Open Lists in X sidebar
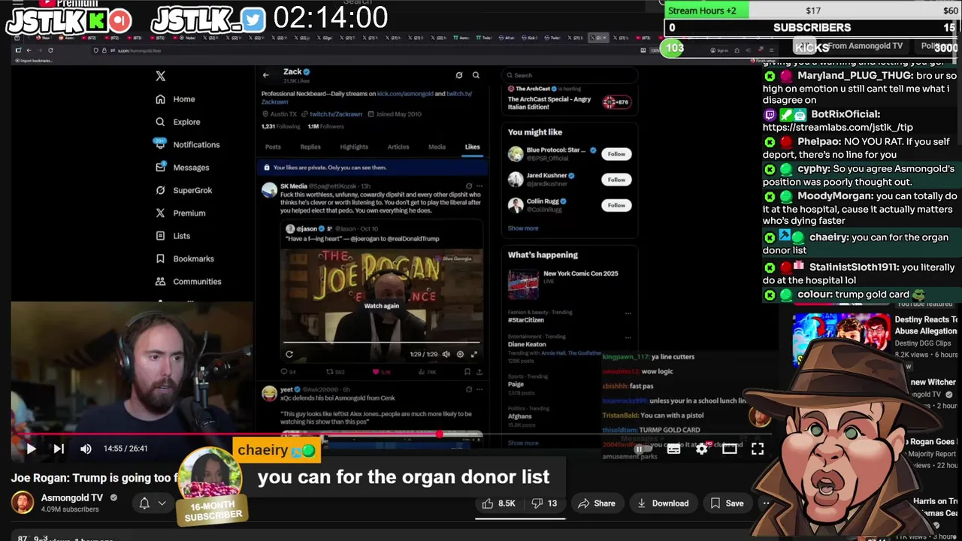The width and height of the screenshot is (962, 541). [x=172, y=236]
